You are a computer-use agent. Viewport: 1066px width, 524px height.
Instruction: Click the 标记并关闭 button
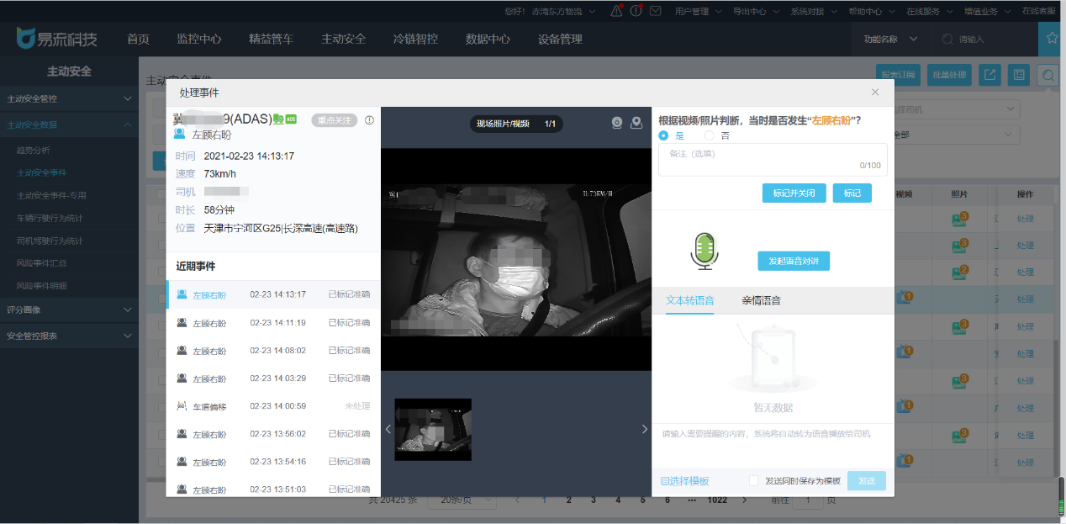794,193
